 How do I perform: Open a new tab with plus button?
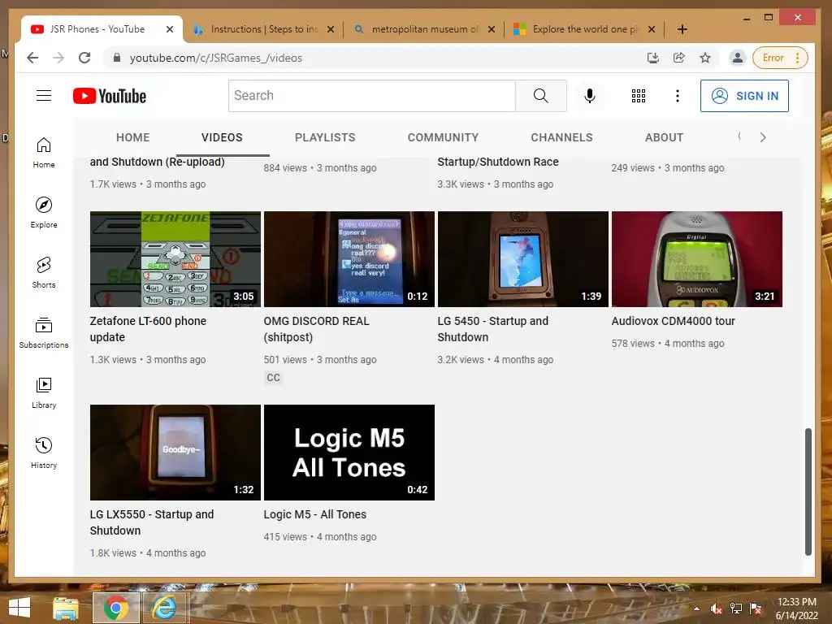(682, 29)
